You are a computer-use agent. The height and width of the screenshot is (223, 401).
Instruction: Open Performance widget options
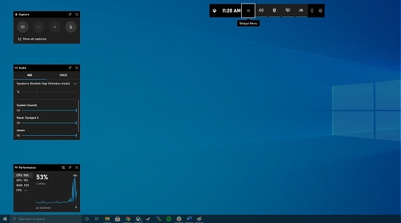point(63,168)
